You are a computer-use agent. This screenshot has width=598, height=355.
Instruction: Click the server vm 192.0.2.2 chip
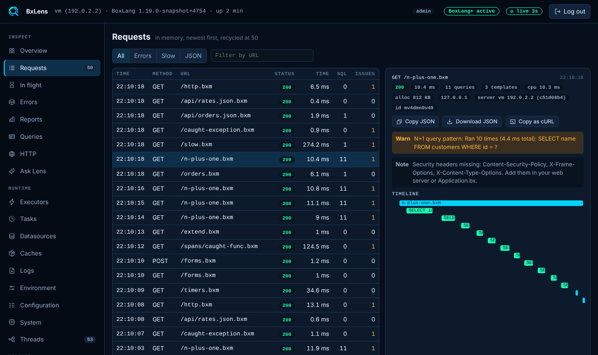click(521, 98)
